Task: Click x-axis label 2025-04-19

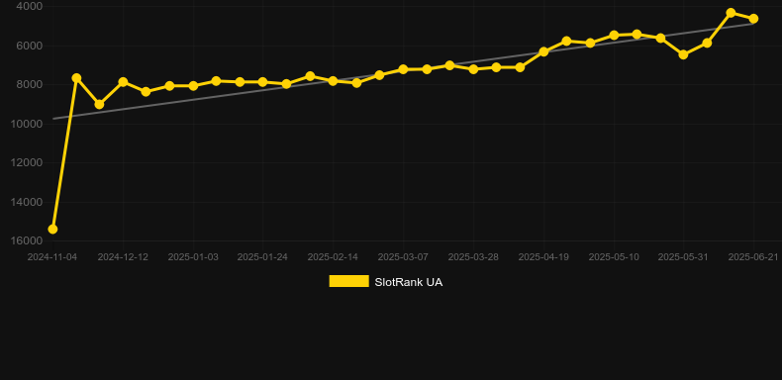Action: [x=543, y=257]
